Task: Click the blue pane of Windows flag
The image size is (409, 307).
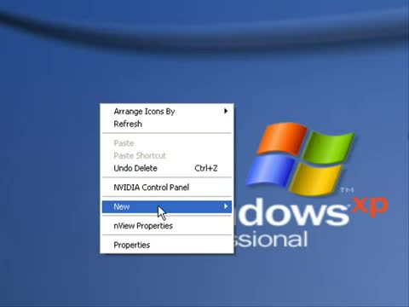Action: [270, 170]
